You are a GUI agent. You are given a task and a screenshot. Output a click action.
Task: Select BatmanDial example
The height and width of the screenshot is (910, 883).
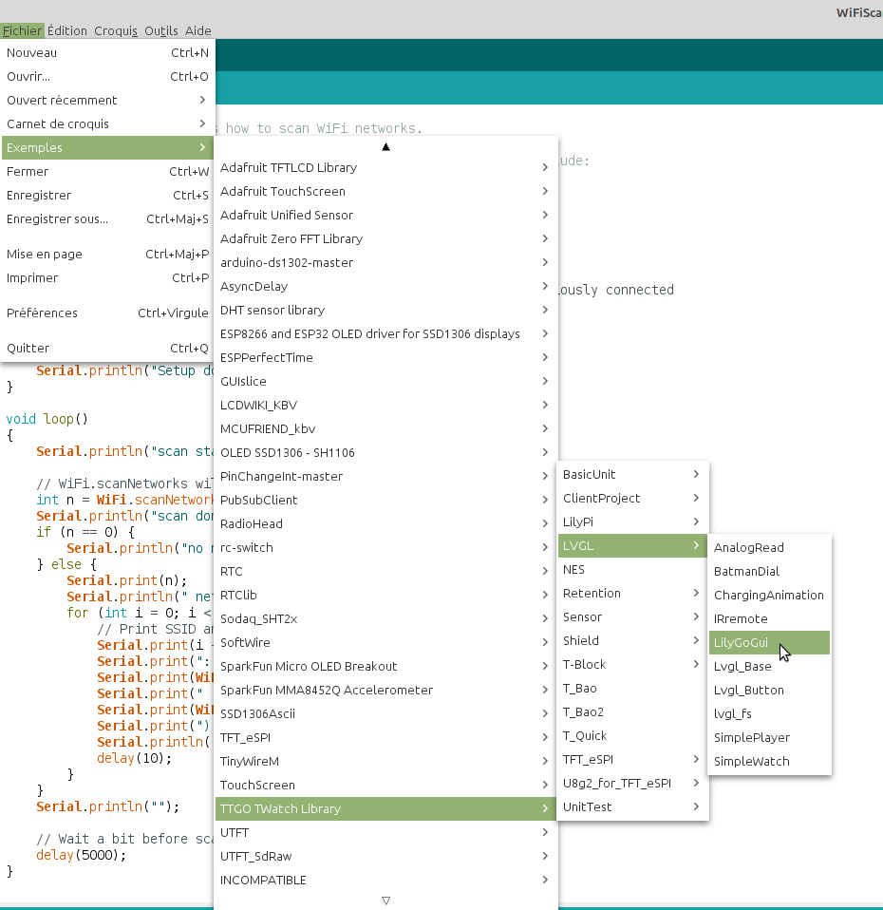769,572
